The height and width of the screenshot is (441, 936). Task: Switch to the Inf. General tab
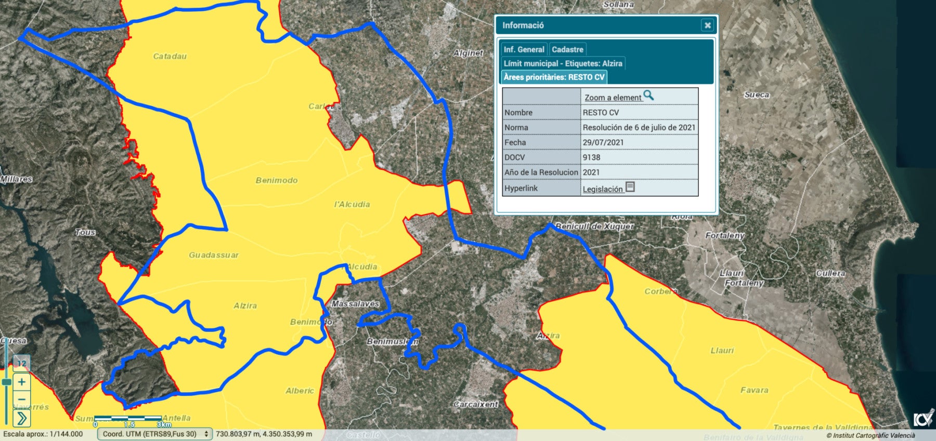point(524,49)
